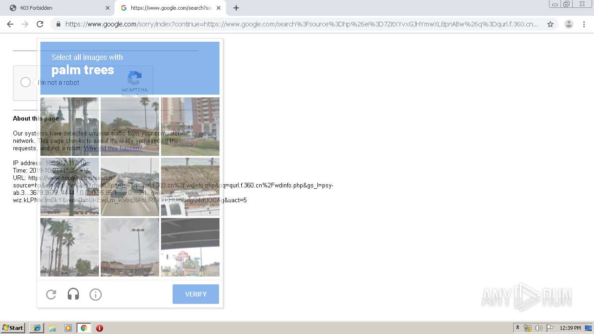
Task: Click Chrome icon in taskbar
Action: pyautogui.click(x=84, y=328)
